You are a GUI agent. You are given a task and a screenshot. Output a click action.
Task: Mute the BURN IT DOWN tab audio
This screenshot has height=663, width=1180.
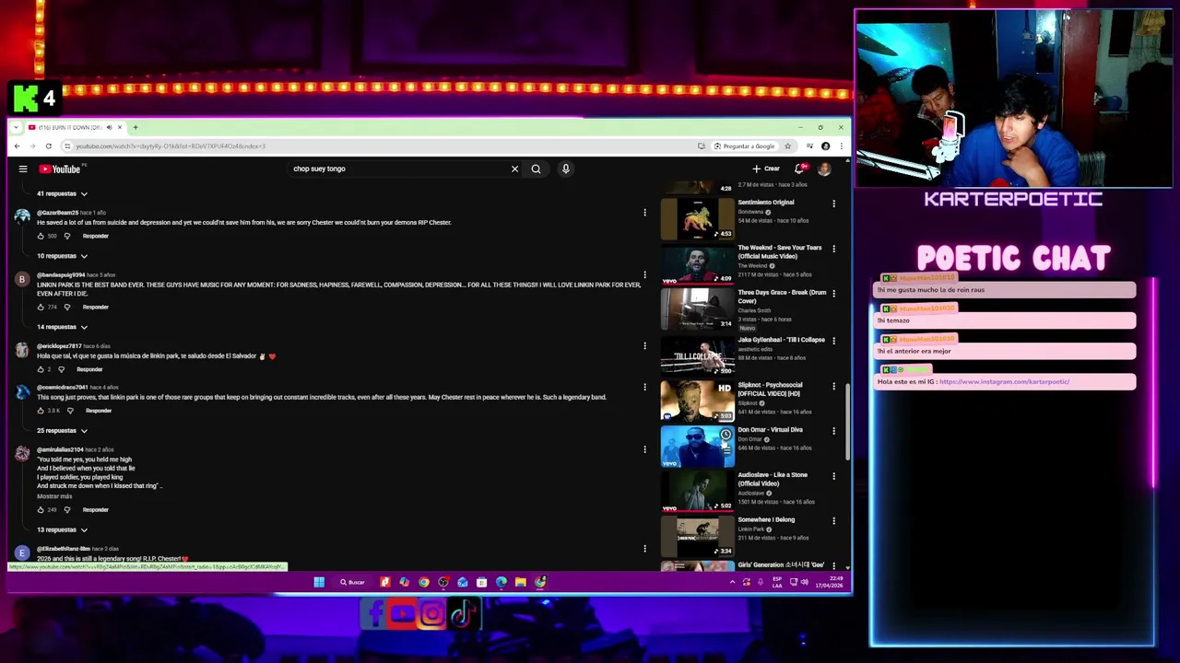point(109,127)
